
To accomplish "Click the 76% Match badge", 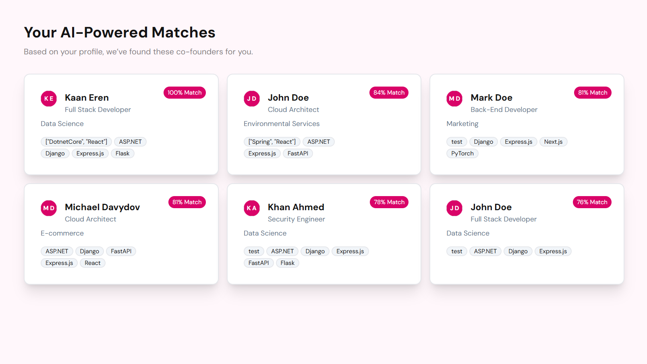I will (592, 202).
